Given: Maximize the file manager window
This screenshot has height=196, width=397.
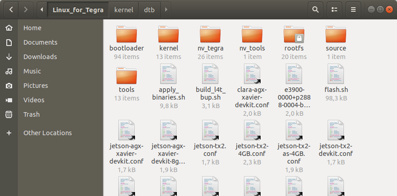Looking at the screenshot, I should (380, 9).
